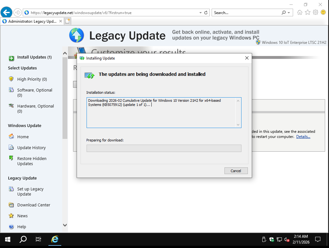This screenshot has width=329, height=248.
Task: Open Download Center link
Action: point(34,205)
